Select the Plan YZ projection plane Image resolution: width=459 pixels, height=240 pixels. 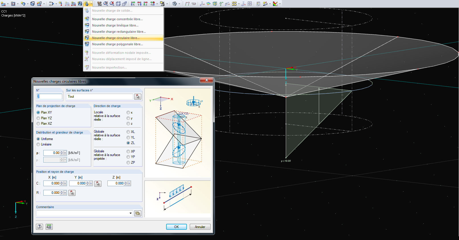click(x=38, y=118)
